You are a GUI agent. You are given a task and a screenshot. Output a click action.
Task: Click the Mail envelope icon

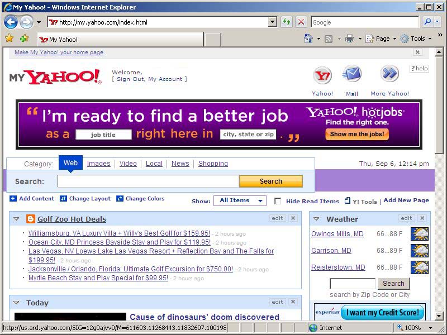click(x=352, y=74)
